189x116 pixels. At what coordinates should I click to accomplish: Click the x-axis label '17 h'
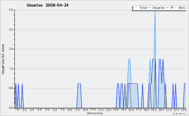139,110
